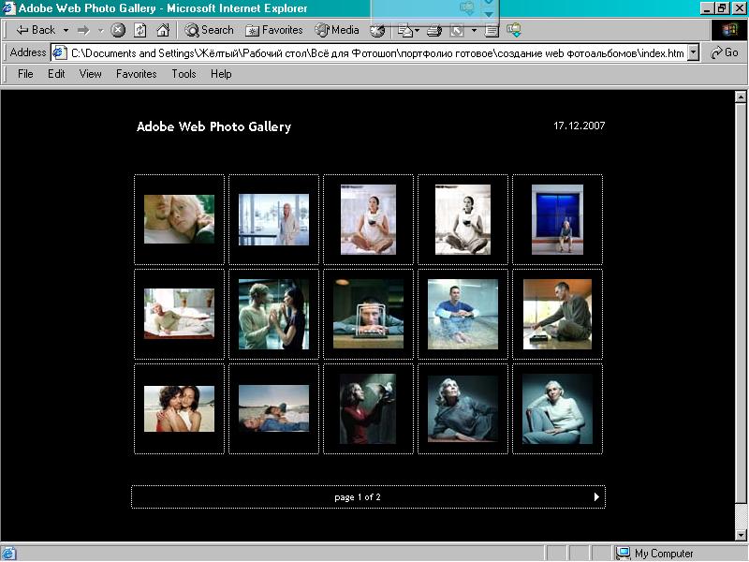This screenshot has height=562, width=749.
Task: Click the vertical scrollbar down arrow
Action: click(741, 535)
